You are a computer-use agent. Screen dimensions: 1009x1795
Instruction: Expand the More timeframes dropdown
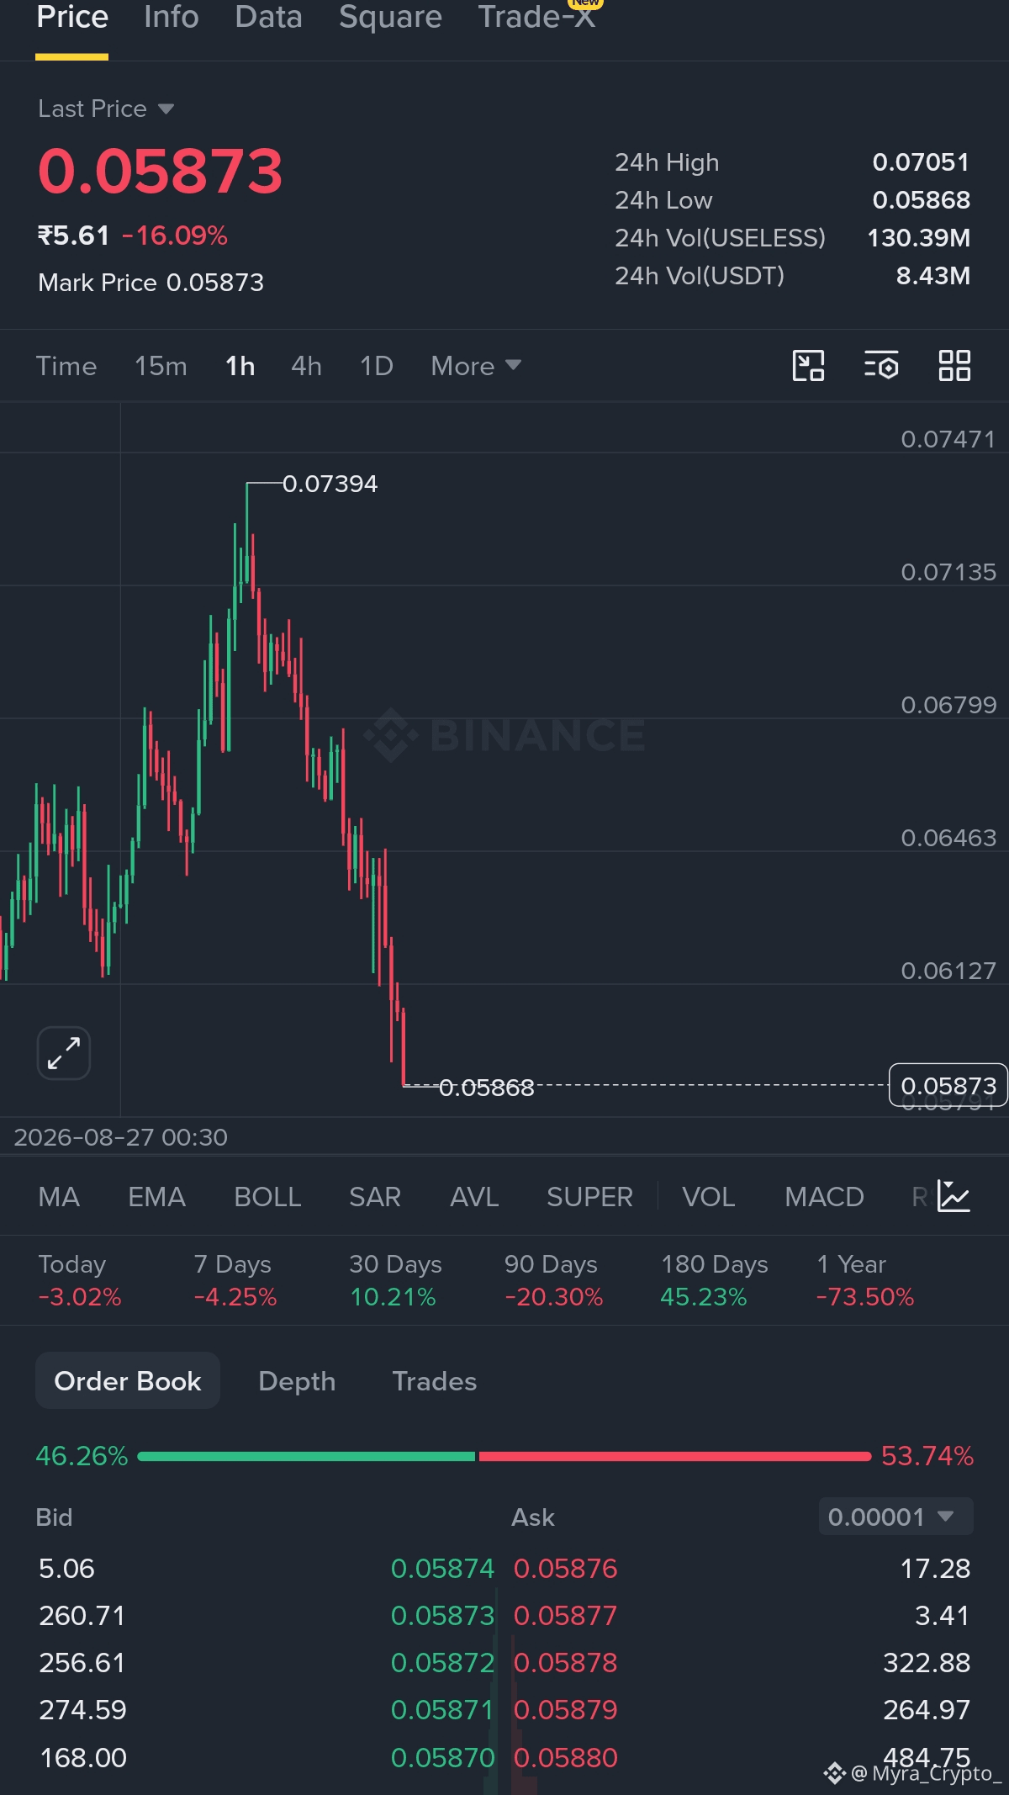476,366
